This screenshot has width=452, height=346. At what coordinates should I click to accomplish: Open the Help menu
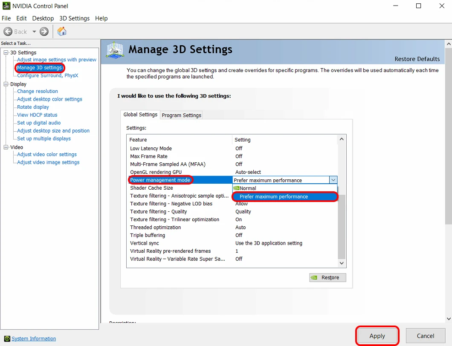[101, 18]
